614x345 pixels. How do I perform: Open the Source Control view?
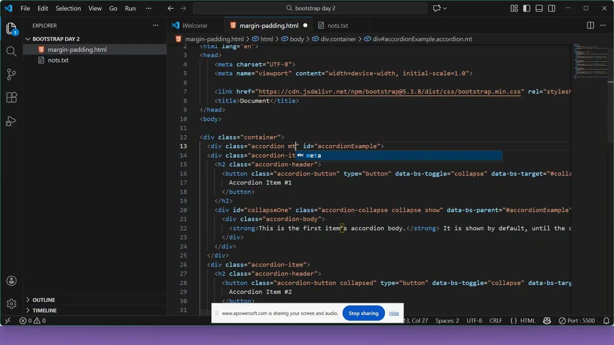click(12, 74)
